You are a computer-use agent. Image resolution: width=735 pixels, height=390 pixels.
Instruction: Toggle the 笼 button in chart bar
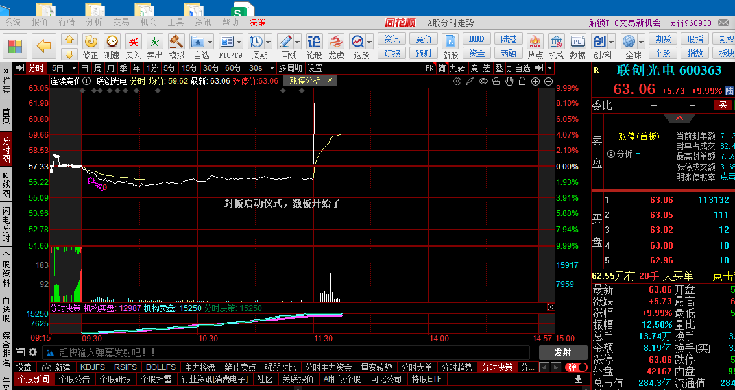point(487,68)
